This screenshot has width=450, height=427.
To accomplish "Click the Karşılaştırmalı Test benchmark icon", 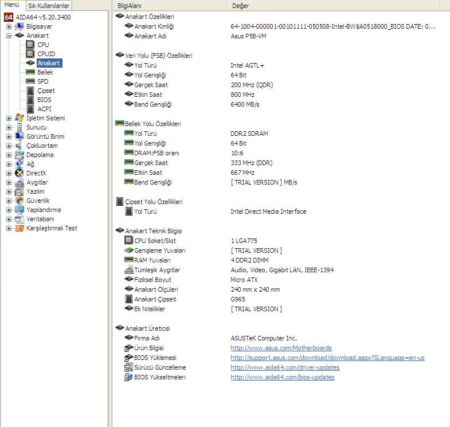I will click(19, 229).
